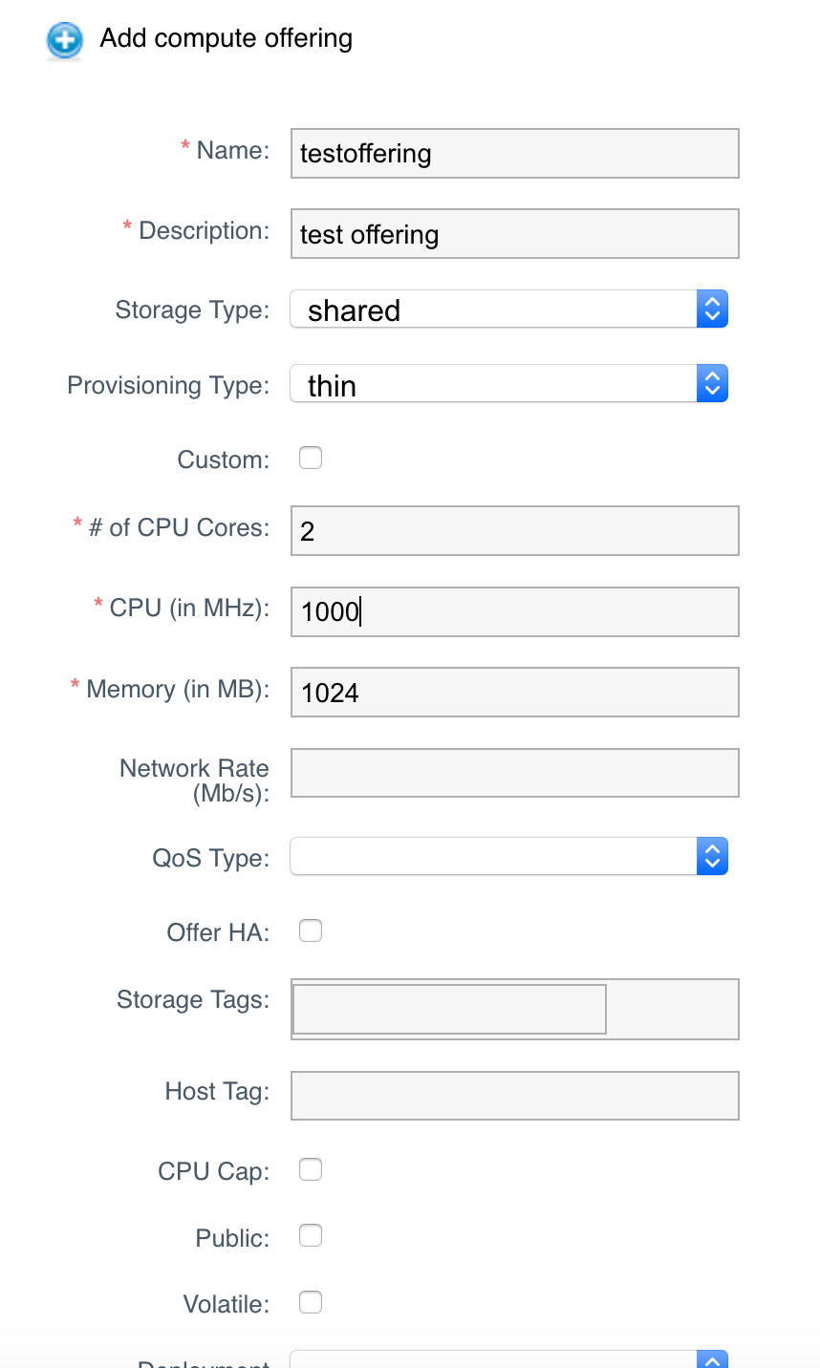This screenshot has width=820, height=1368.
Task: Enable the Custom checkbox
Action: point(310,458)
